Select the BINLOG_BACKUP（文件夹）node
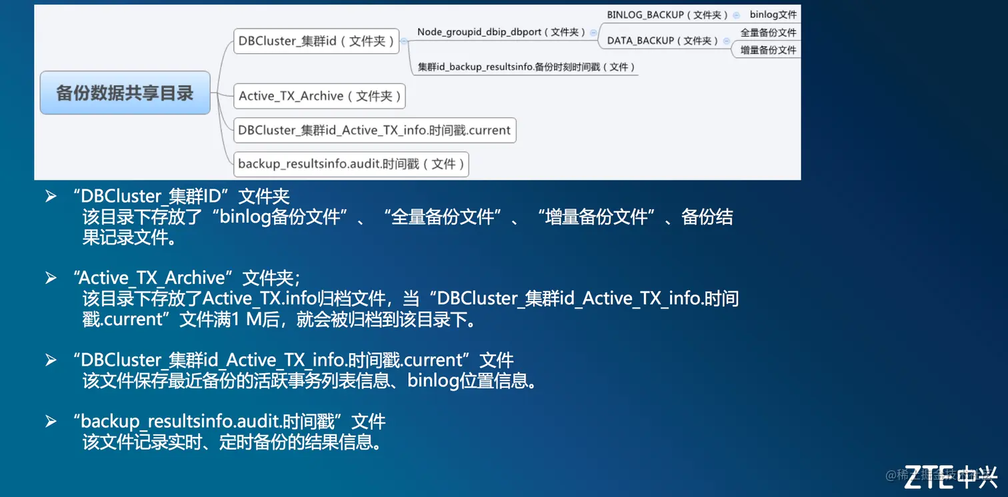The height and width of the screenshot is (497, 1008). pos(668,15)
